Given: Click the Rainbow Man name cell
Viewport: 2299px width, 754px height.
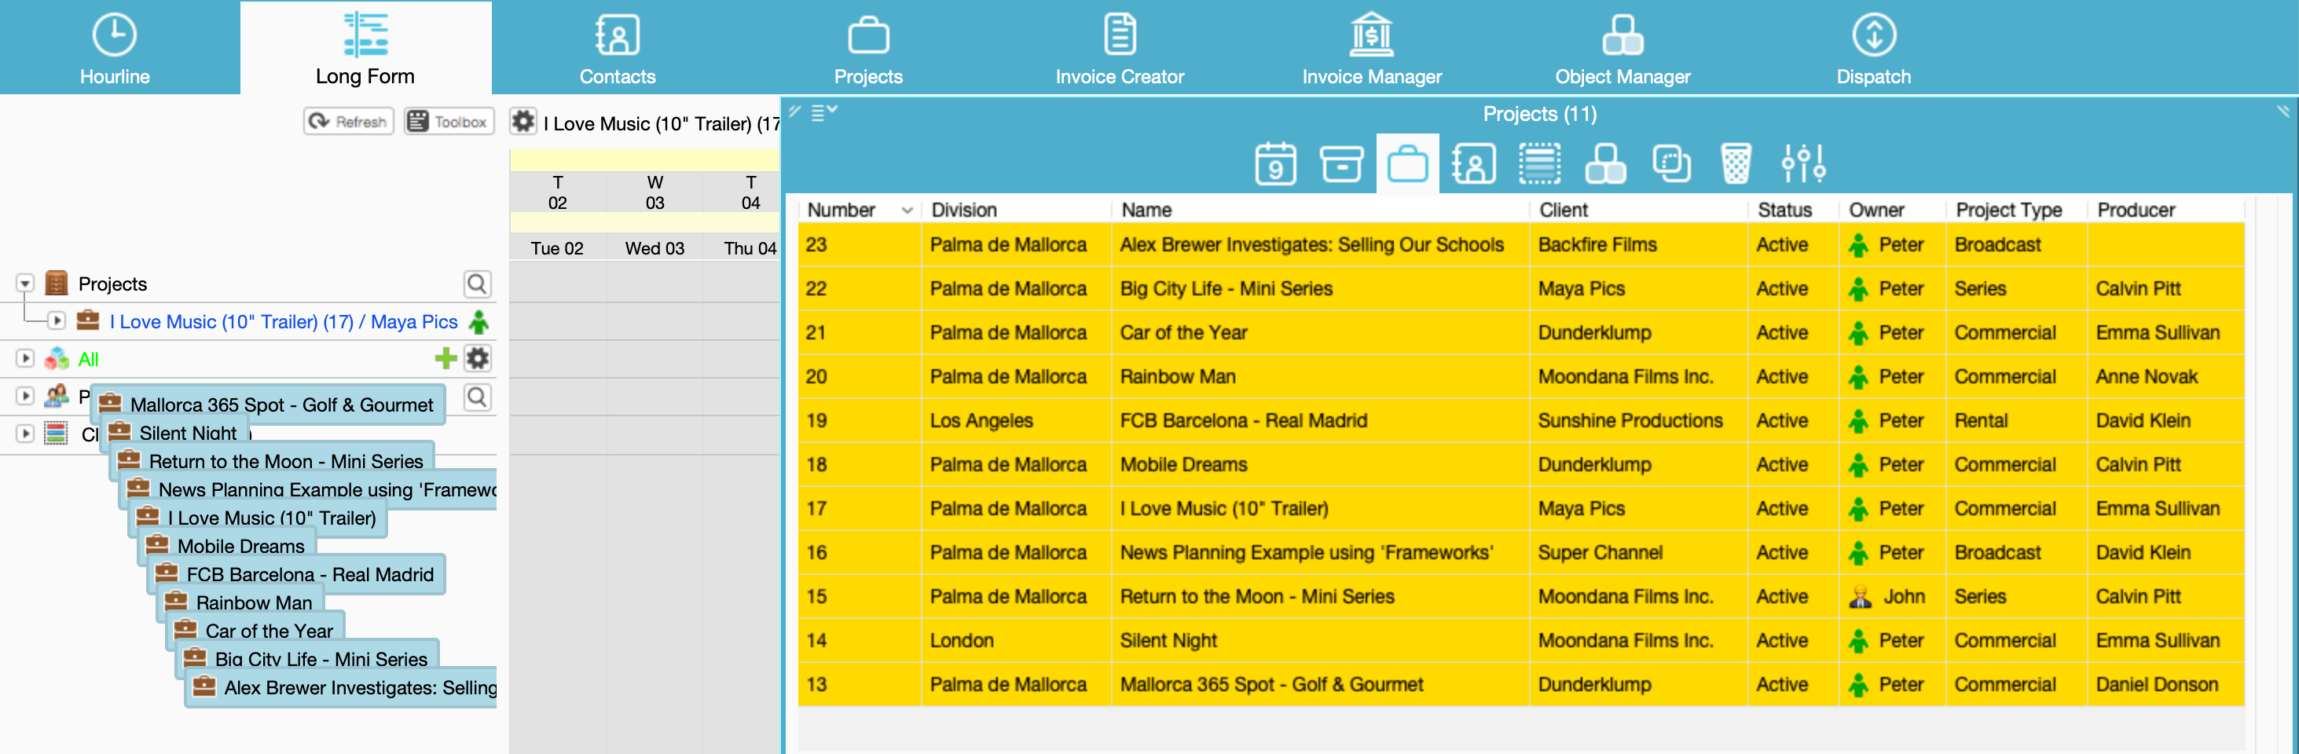Looking at the screenshot, I should pos(1320,376).
